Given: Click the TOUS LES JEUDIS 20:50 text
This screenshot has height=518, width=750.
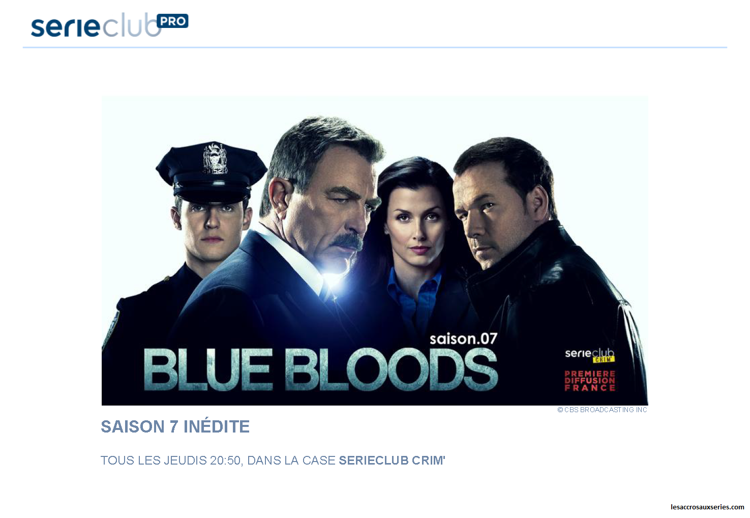Looking at the screenshot, I should coord(171,461).
